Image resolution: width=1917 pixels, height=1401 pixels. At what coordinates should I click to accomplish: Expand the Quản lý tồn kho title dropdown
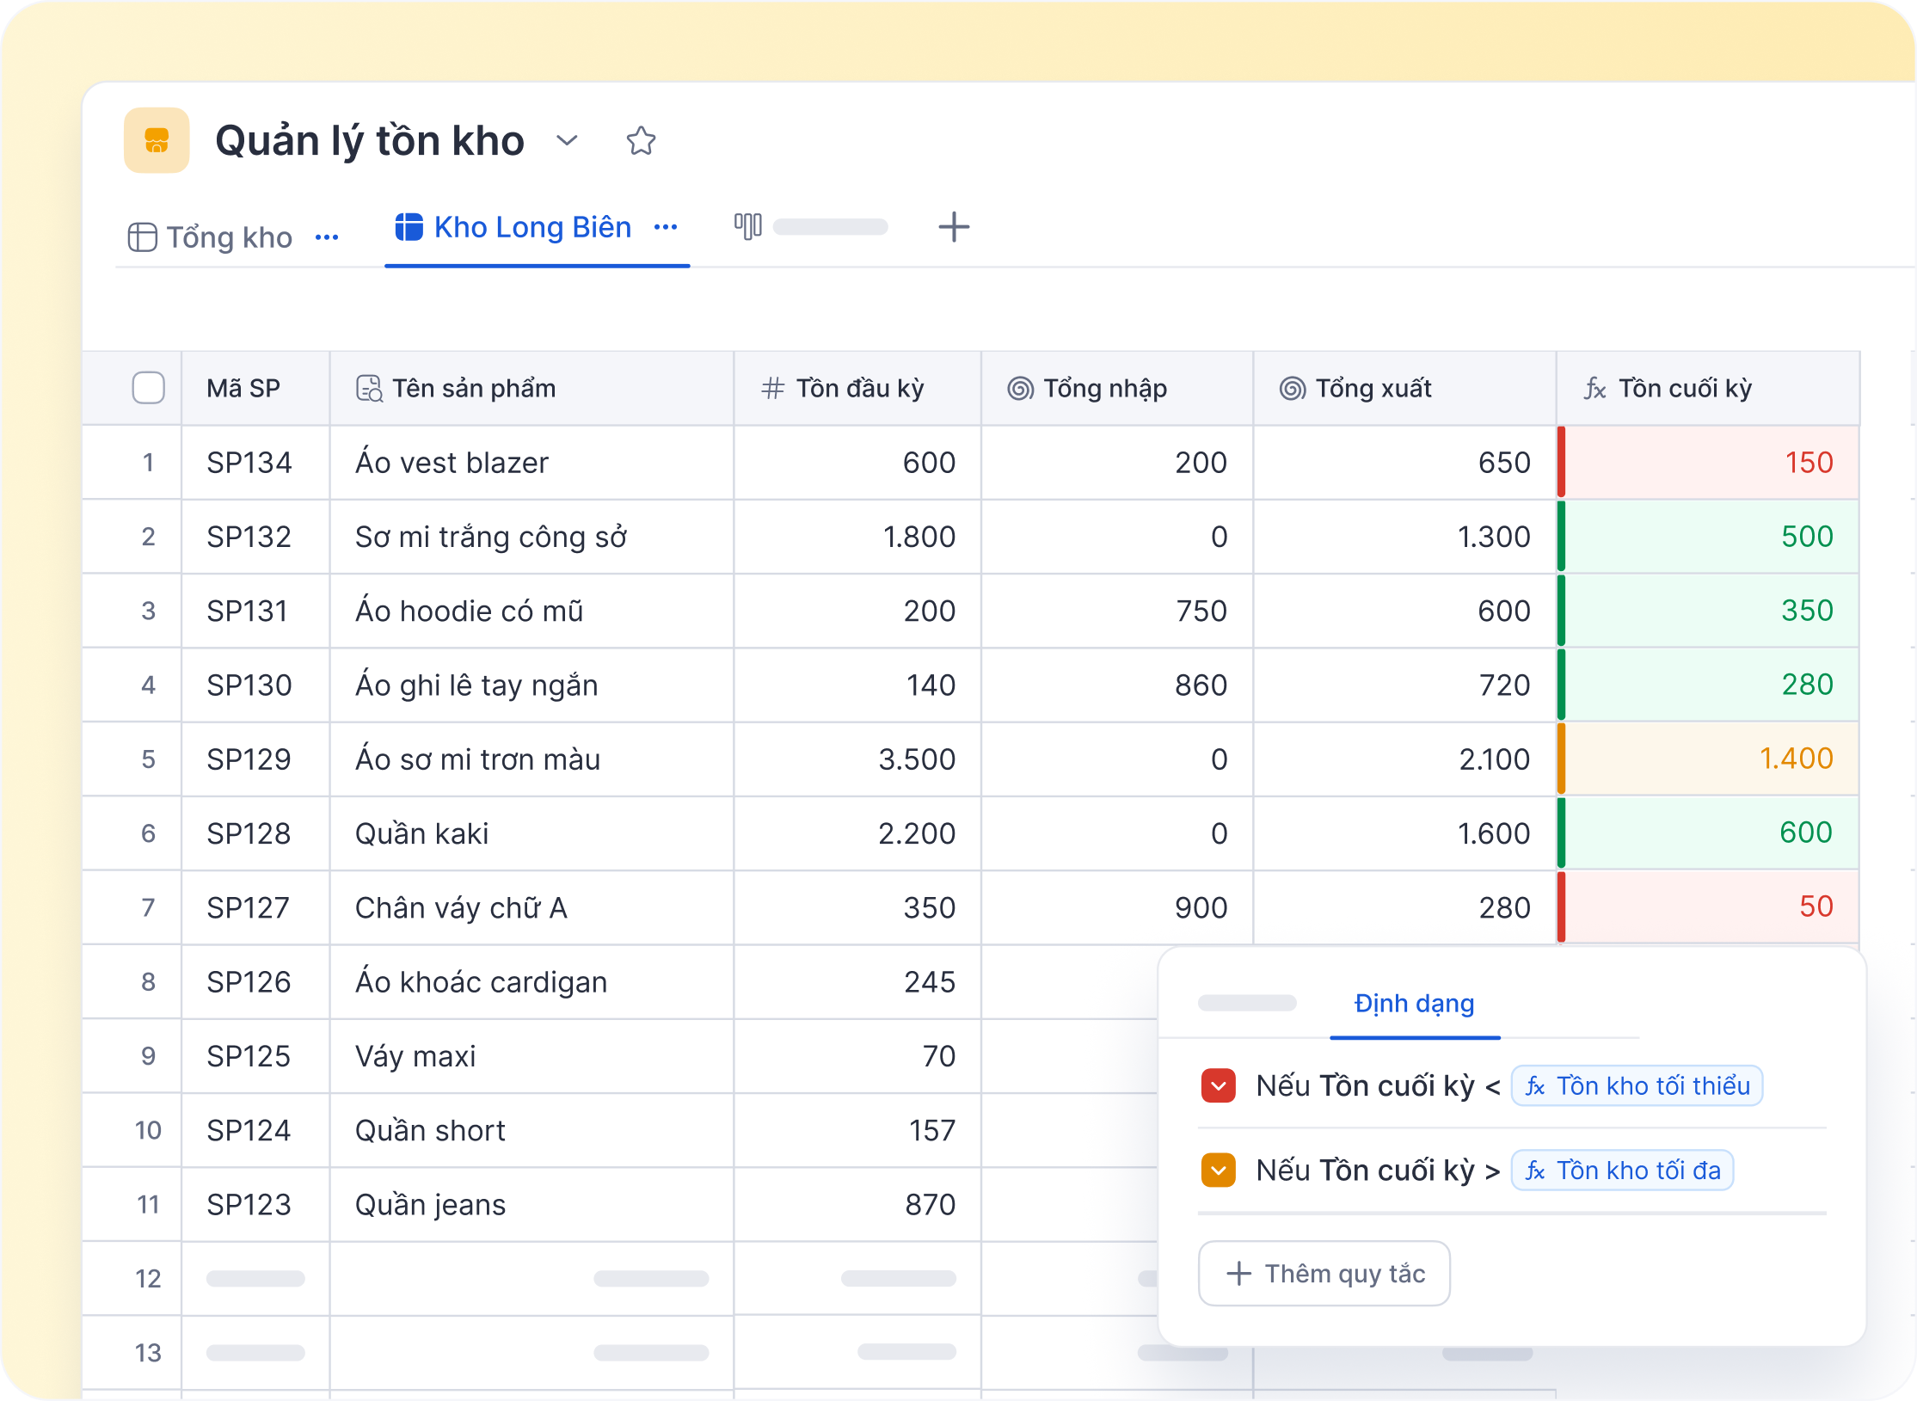coord(566,140)
